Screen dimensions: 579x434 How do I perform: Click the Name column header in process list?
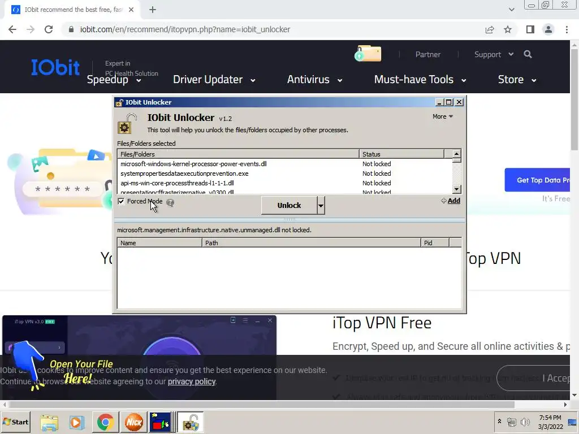(159, 243)
